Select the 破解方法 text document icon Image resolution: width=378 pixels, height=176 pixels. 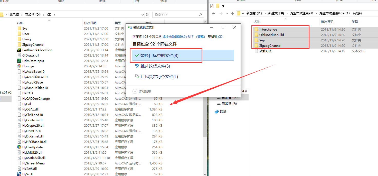point(256,51)
